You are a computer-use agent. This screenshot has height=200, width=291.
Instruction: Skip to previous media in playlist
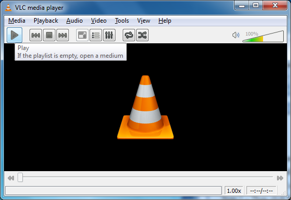click(x=36, y=35)
